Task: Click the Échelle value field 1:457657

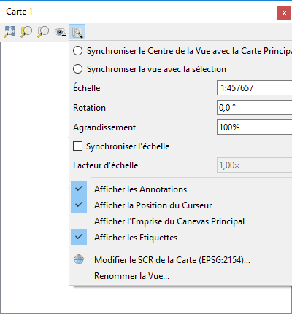Action: [254, 88]
